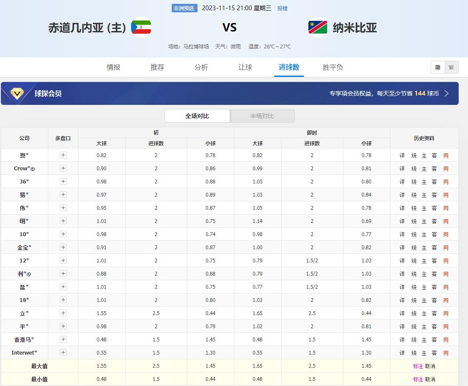The image size is (468, 386).
Task: Click the red 同 icon in Interwet* row
Action: 446,353
